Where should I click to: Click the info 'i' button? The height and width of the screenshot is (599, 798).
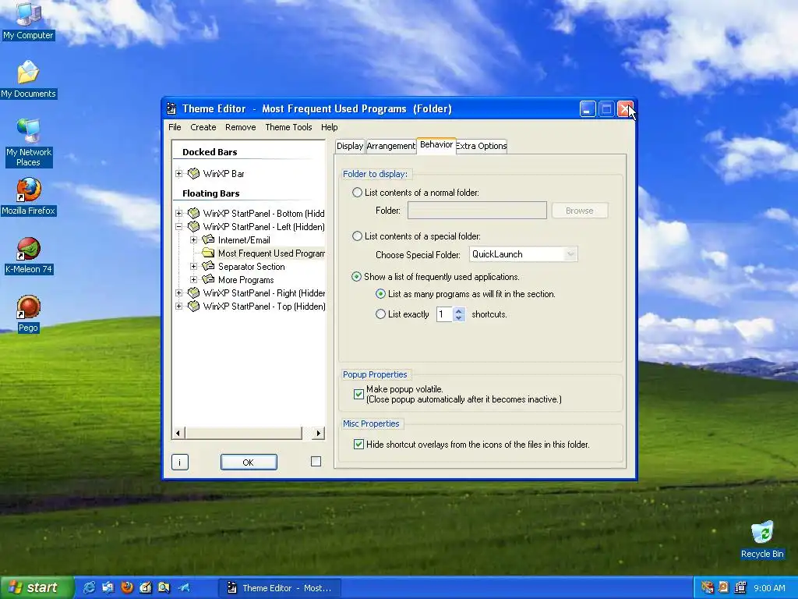click(x=180, y=463)
